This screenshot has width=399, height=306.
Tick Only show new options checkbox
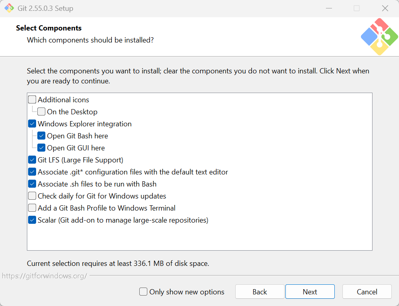(143, 292)
